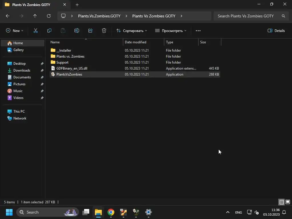
Task: Expand chevron after PC icon in path
Action: pos(72,16)
